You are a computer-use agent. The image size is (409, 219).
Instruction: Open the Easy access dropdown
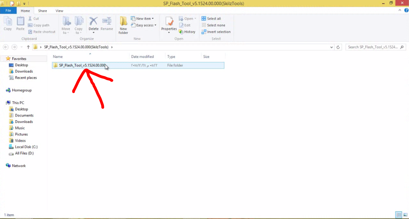pyautogui.click(x=144, y=25)
